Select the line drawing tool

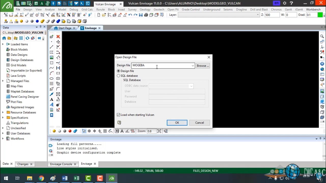[x=52, y=47]
